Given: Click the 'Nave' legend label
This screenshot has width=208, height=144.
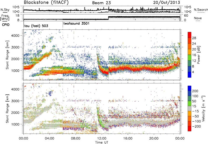Looking at the screenshot, I should (x=198, y=18).
